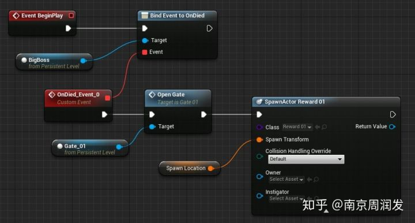Select the Bind Event to OnDied node header

pyautogui.click(x=178, y=16)
